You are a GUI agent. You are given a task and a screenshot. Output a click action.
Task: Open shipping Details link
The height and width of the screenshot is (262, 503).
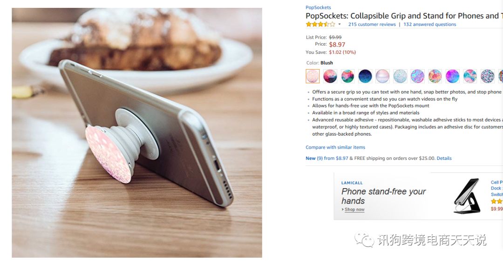coord(444,158)
